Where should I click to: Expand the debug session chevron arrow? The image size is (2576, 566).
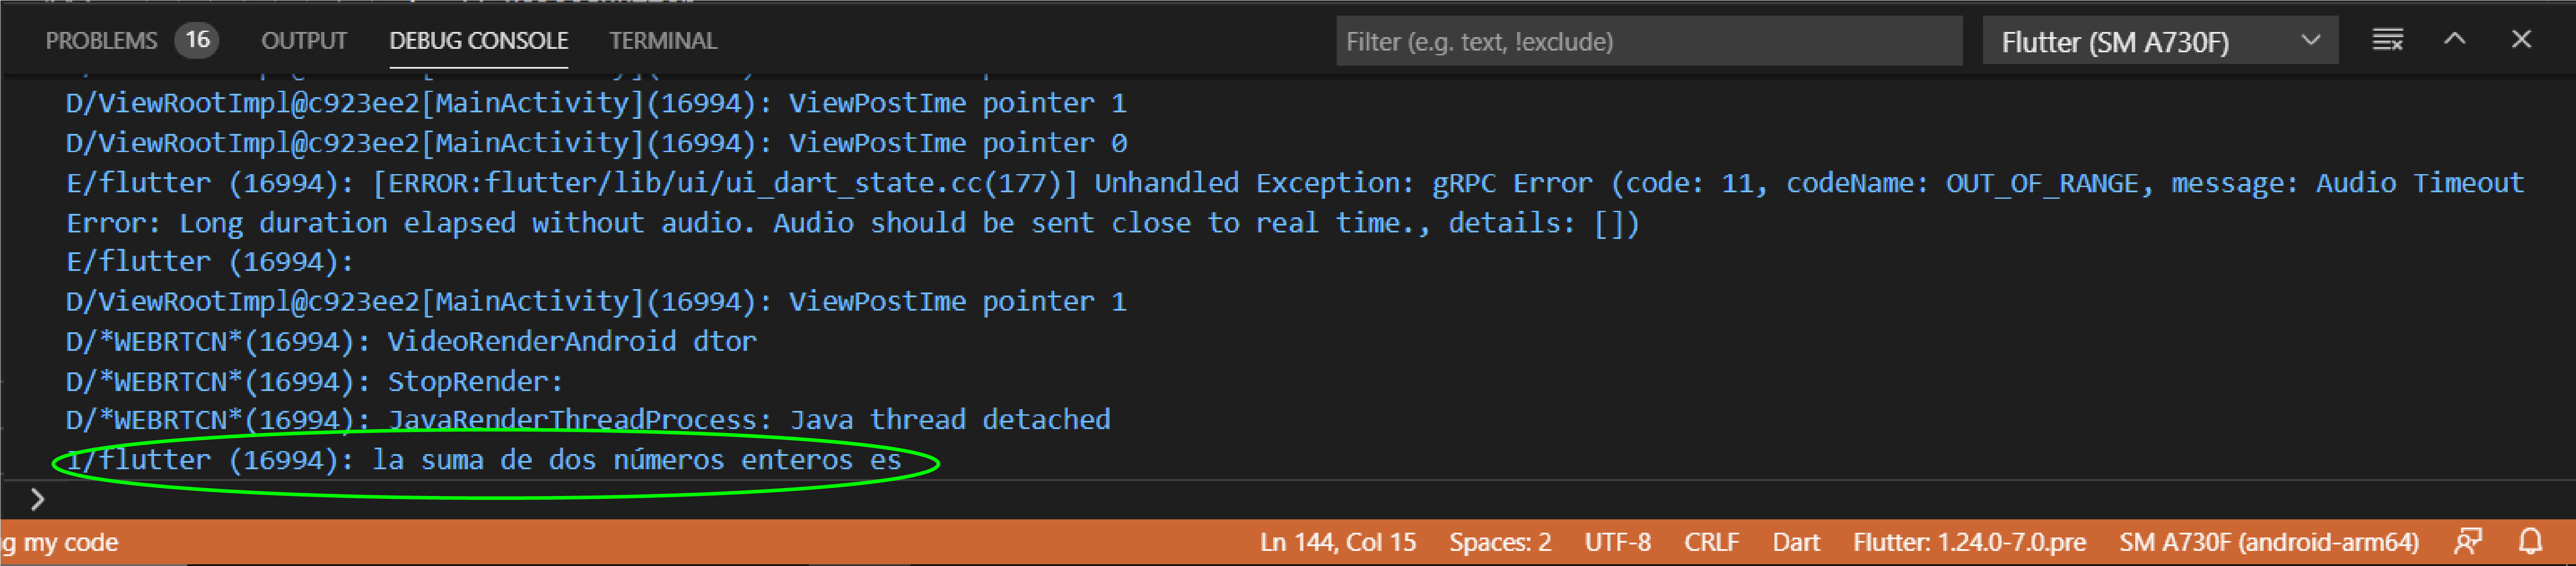click(x=2311, y=41)
